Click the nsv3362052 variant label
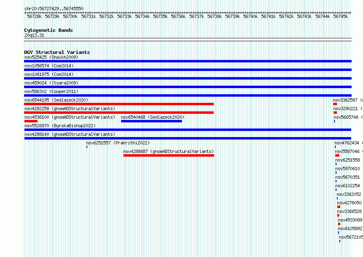 [349, 194]
